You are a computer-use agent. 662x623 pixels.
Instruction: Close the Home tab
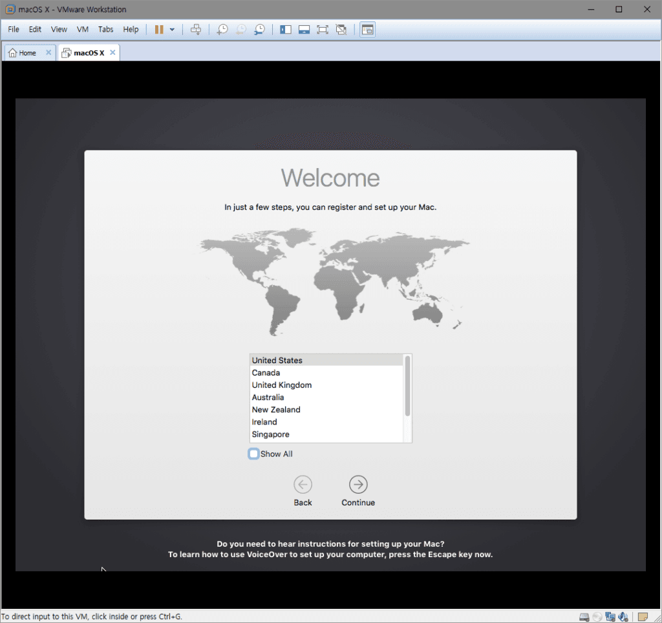48,52
